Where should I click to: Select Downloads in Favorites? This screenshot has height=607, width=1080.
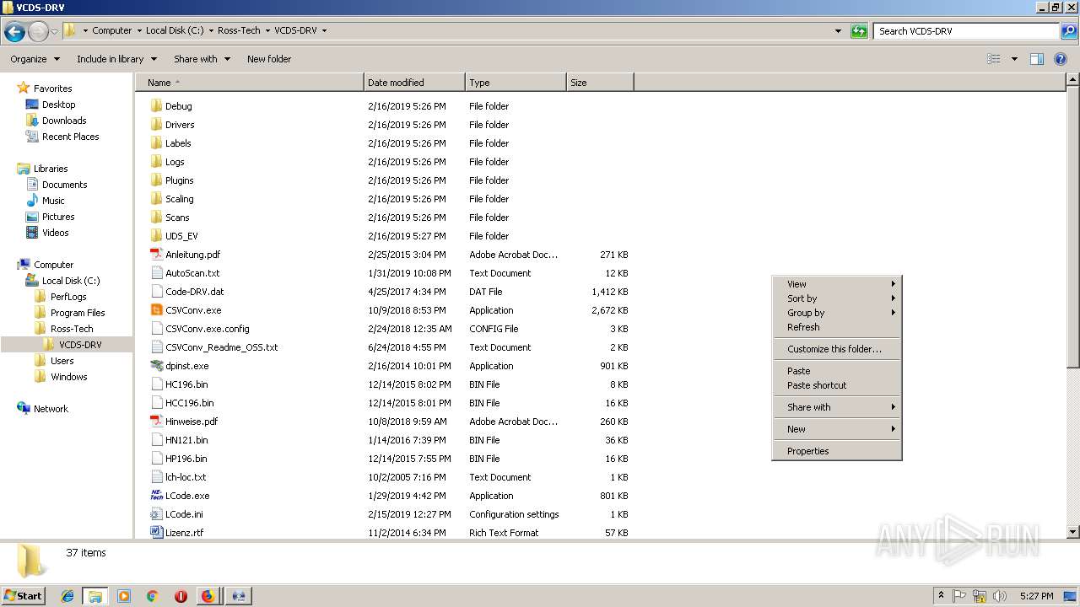pos(64,121)
